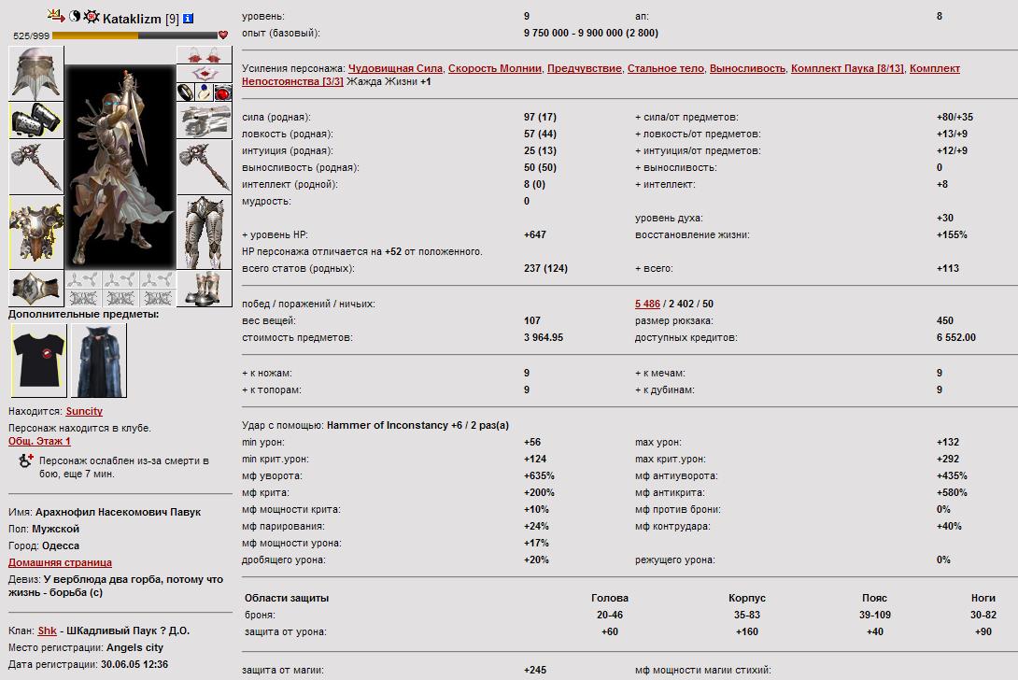This screenshot has height=680, width=1018.
Task: Select the hammer below the gauntlets
Action: (x=204, y=167)
